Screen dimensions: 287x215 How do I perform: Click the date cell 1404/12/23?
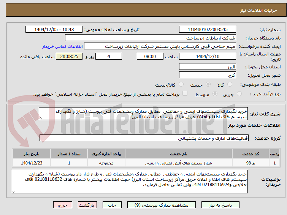tap(32, 163)
